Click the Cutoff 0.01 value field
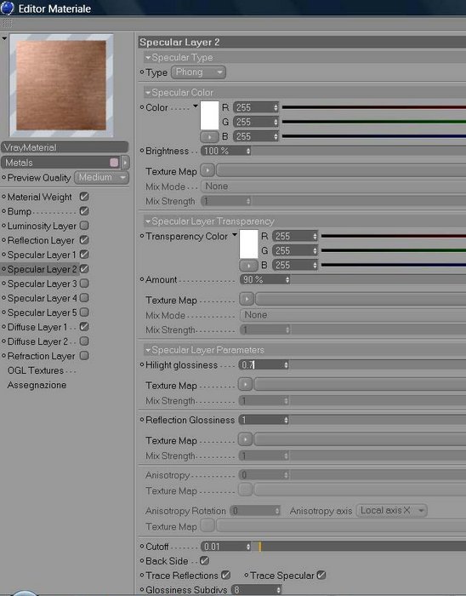This screenshot has height=596, width=466. [226, 547]
